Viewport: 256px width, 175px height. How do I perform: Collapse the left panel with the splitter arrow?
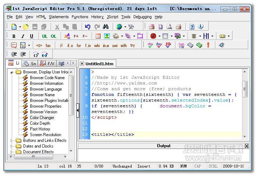(78, 110)
